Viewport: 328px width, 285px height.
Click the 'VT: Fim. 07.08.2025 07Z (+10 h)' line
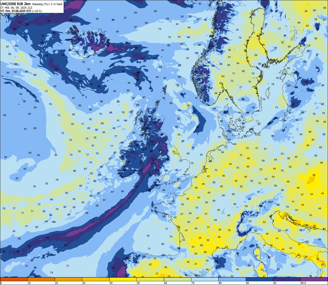[x=21, y=11]
